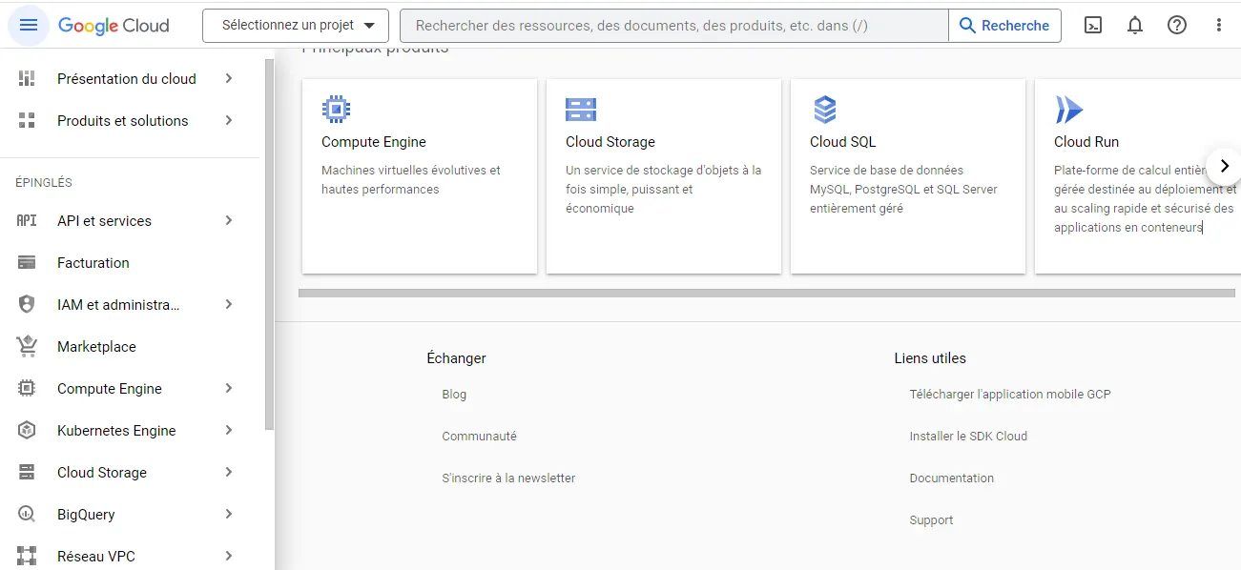Viewport: 1241px width, 570px height.
Task: Expand the API et services chevron
Action: 229,221
